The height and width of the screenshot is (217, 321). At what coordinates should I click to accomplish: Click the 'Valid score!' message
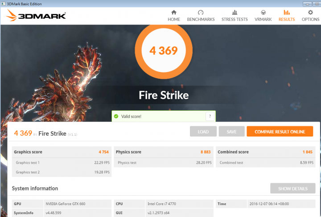tap(131, 117)
